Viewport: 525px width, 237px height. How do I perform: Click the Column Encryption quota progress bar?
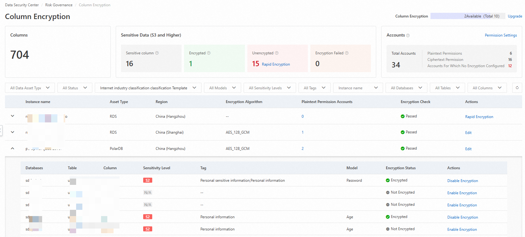468,16
